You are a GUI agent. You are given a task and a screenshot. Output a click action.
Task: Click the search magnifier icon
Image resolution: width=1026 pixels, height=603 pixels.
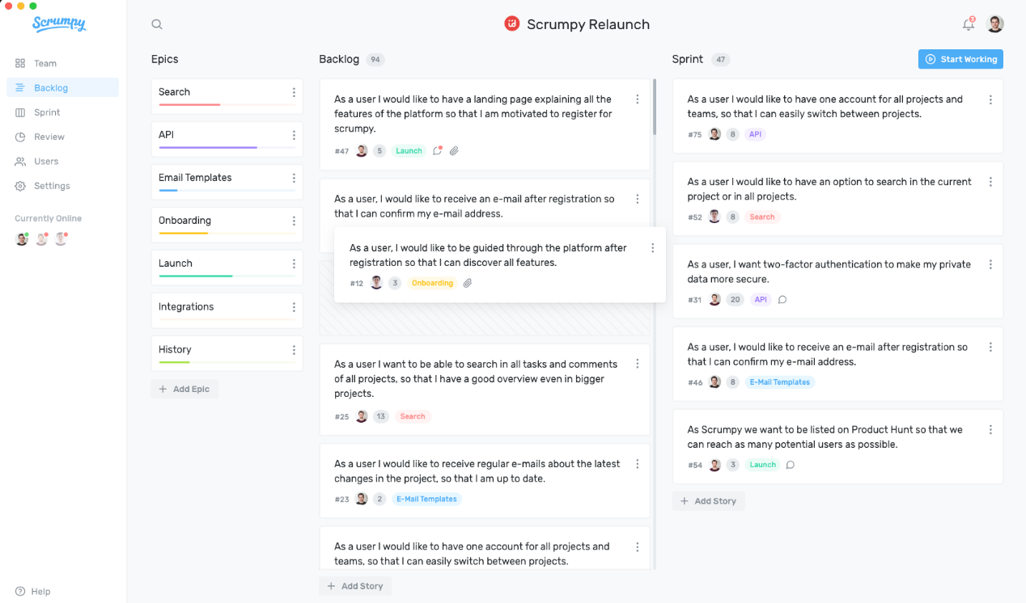tap(157, 24)
